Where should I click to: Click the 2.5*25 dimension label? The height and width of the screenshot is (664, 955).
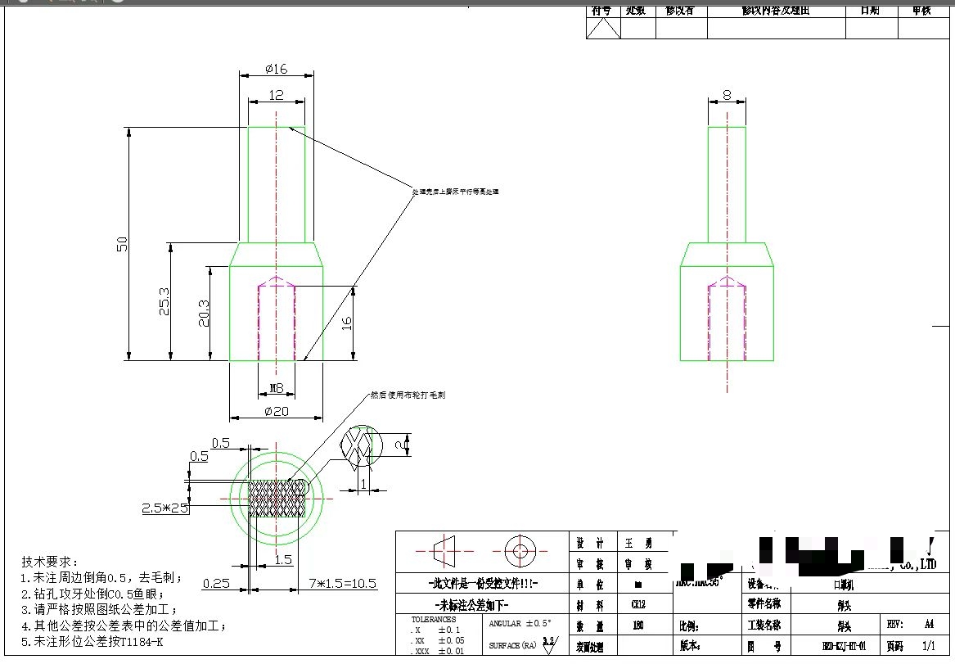165,508
